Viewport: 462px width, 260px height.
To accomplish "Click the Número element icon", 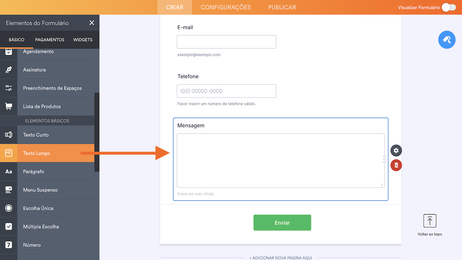I will [9, 245].
